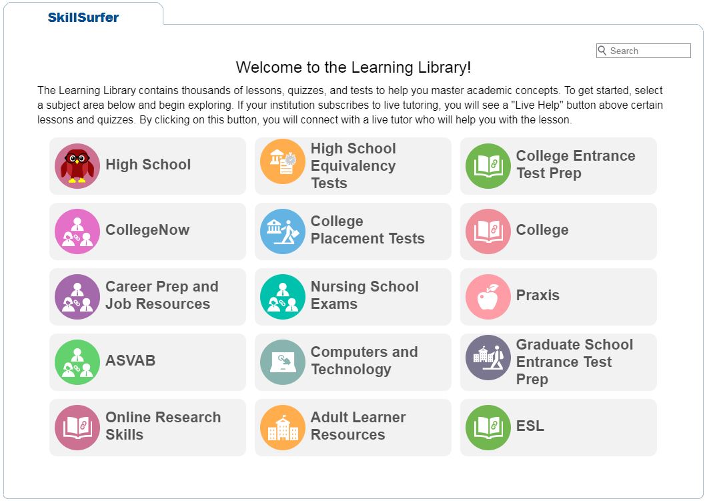Open Online Research Skills section

click(x=163, y=426)
